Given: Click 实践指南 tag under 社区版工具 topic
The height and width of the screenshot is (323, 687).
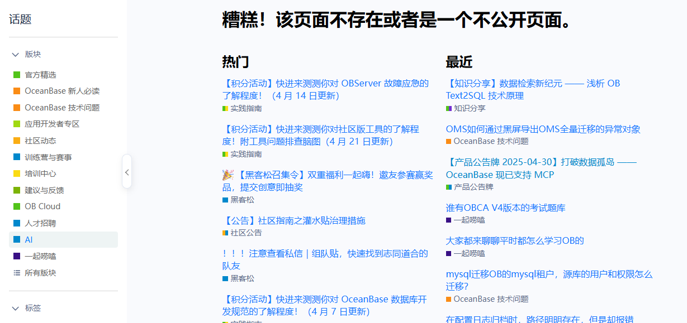Looking at the screenshot, I should point(242,154).
